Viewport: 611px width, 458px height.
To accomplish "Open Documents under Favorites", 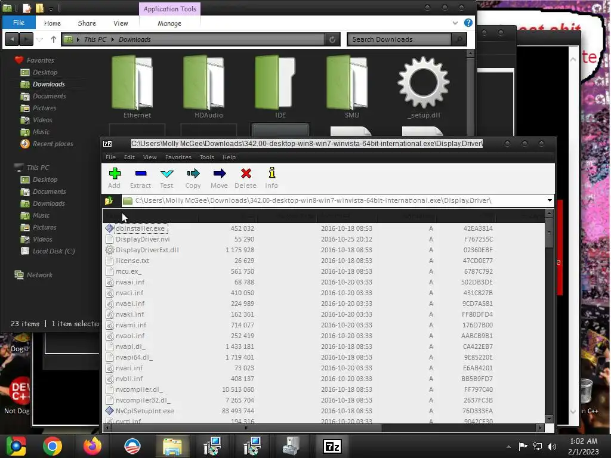I will click(x=49, y=96).
